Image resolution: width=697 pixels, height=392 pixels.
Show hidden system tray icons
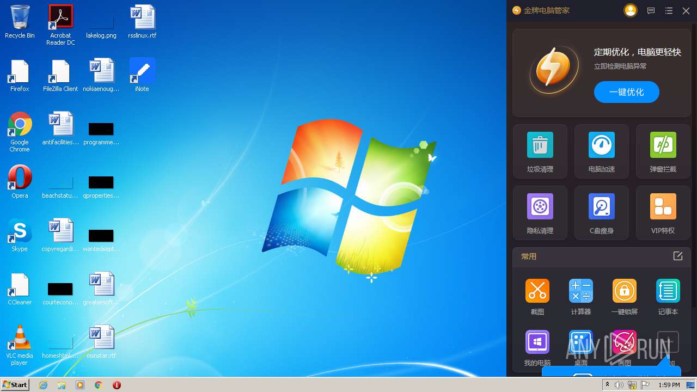[608, 385]
